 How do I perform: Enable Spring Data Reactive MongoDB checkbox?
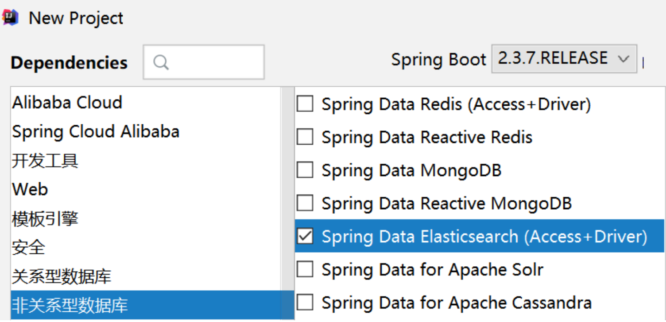305,203
